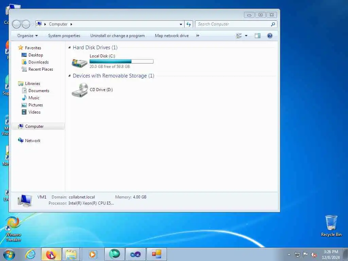The image size is (348, 261).
Task: Select Desktop under Favorites
Action: coord(35,55)
